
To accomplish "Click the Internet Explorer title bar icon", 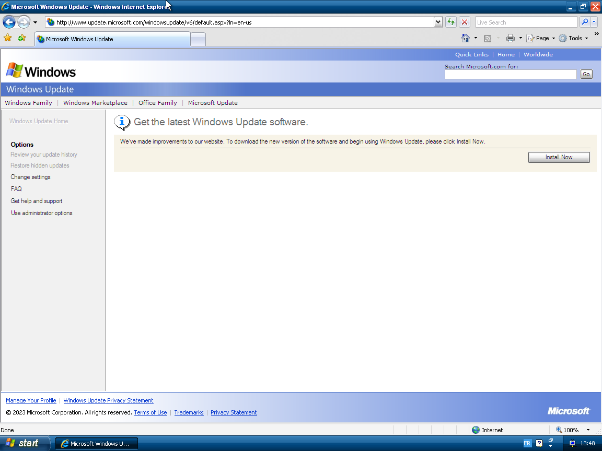I will coord(5,6).
